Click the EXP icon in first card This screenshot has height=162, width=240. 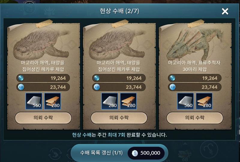[21, 87]
